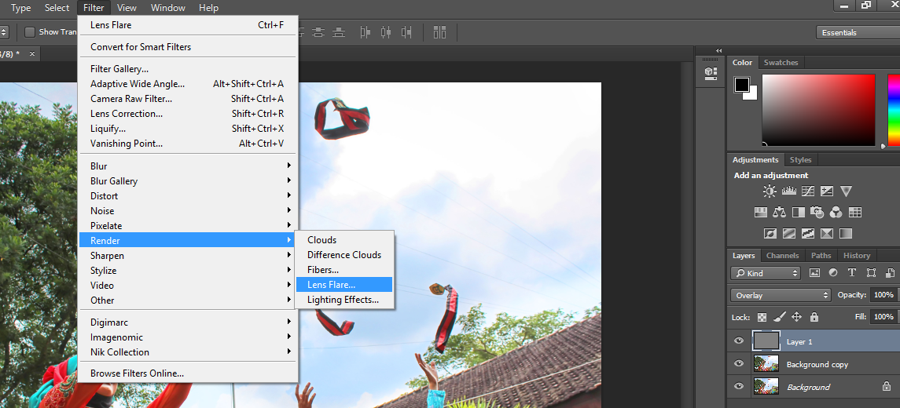Expand the Nik Collection submenu
This screenshot has height=408, width=900.
pos(189,352)
